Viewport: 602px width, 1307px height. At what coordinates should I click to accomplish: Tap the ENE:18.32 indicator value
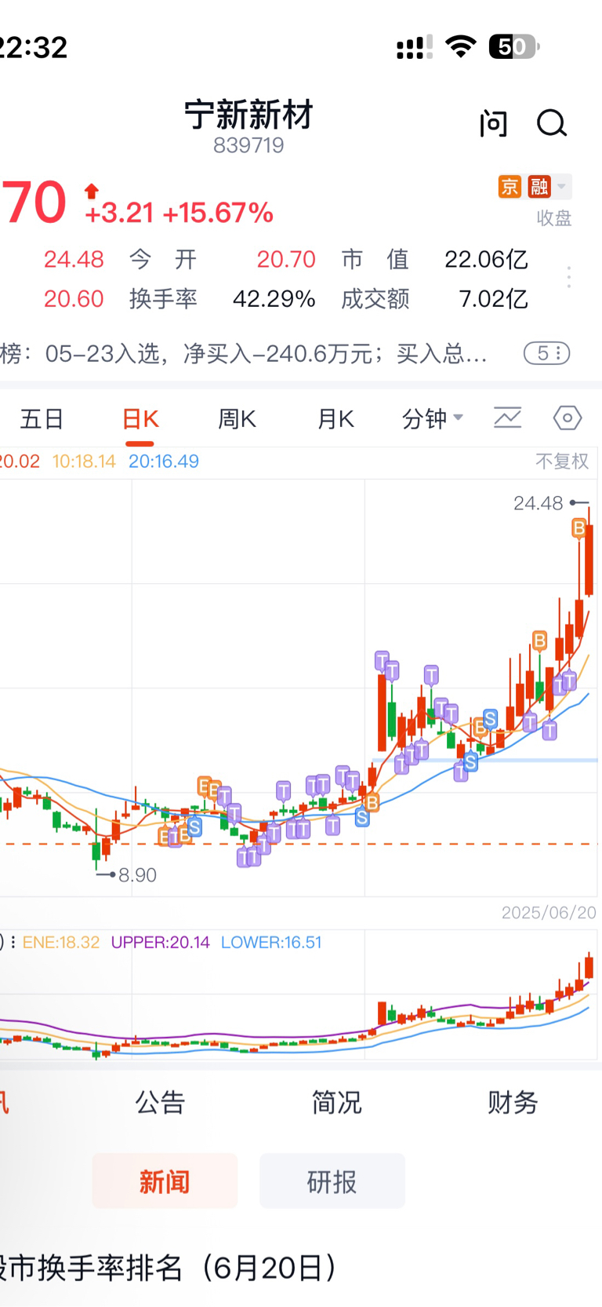[x=61, y=942]
